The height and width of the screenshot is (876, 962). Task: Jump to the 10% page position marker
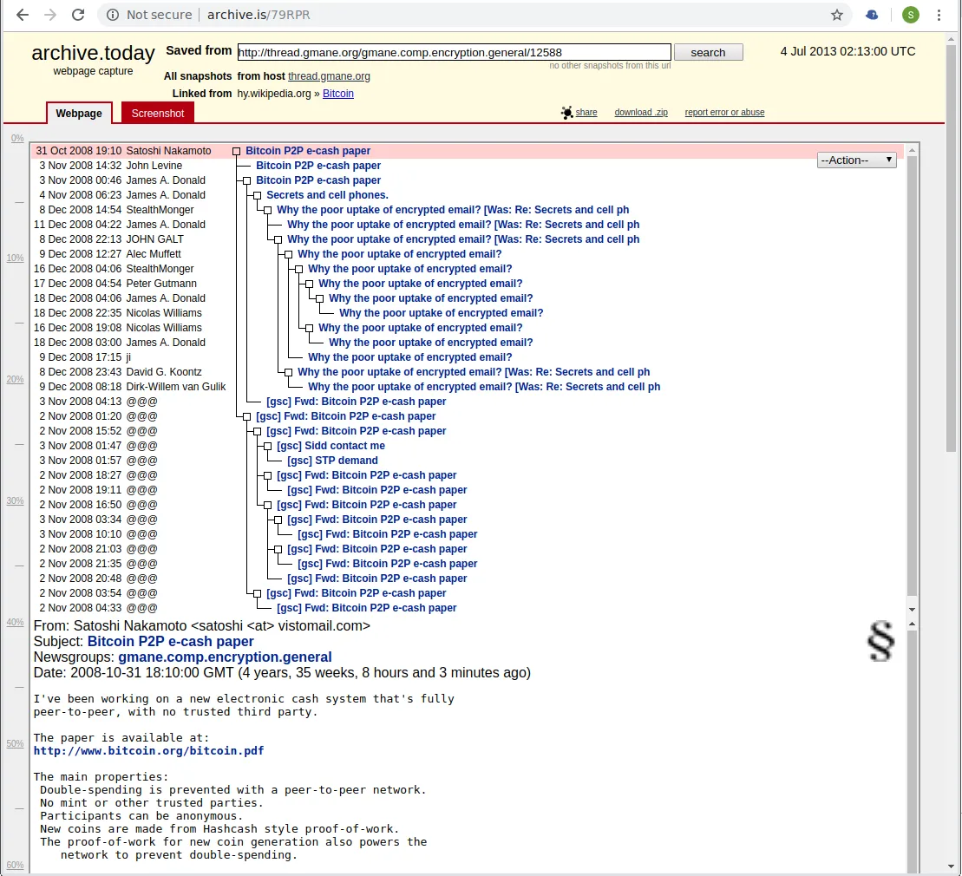pos(16,258)
